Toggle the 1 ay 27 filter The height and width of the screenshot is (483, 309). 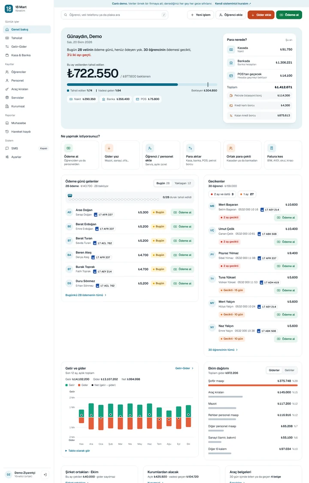[x=247, y=194]
